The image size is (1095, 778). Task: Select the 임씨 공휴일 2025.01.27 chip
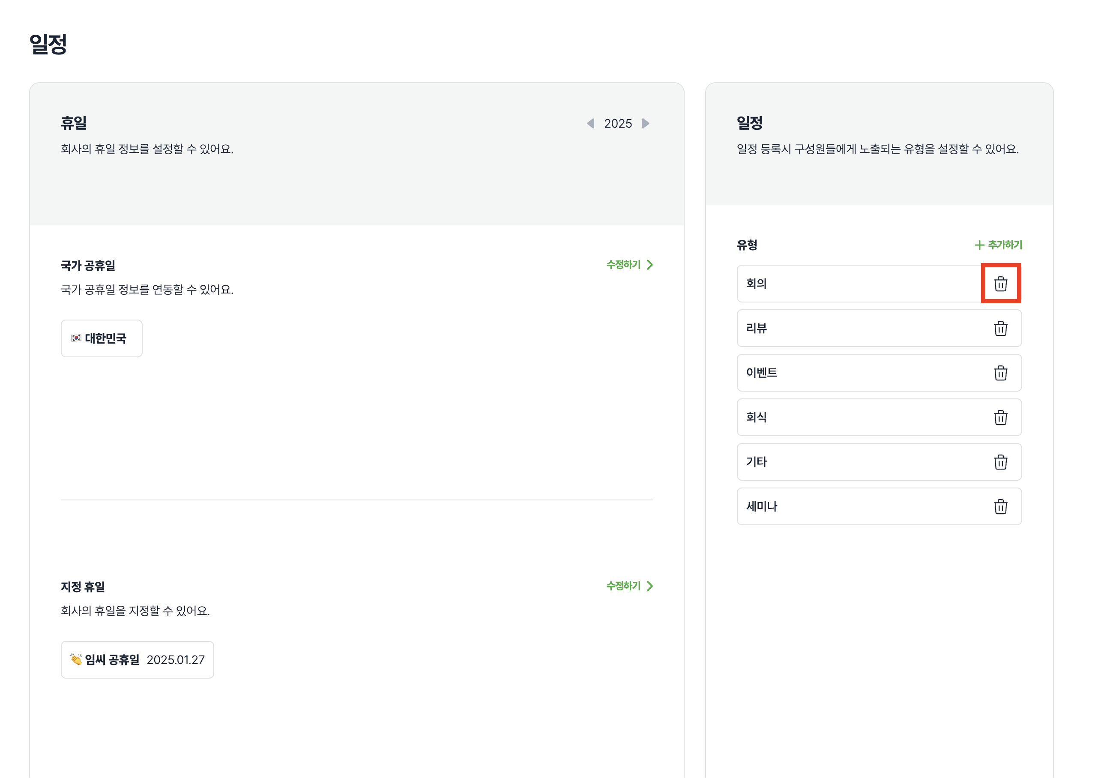pyautogui.click(x=137, y=660)
